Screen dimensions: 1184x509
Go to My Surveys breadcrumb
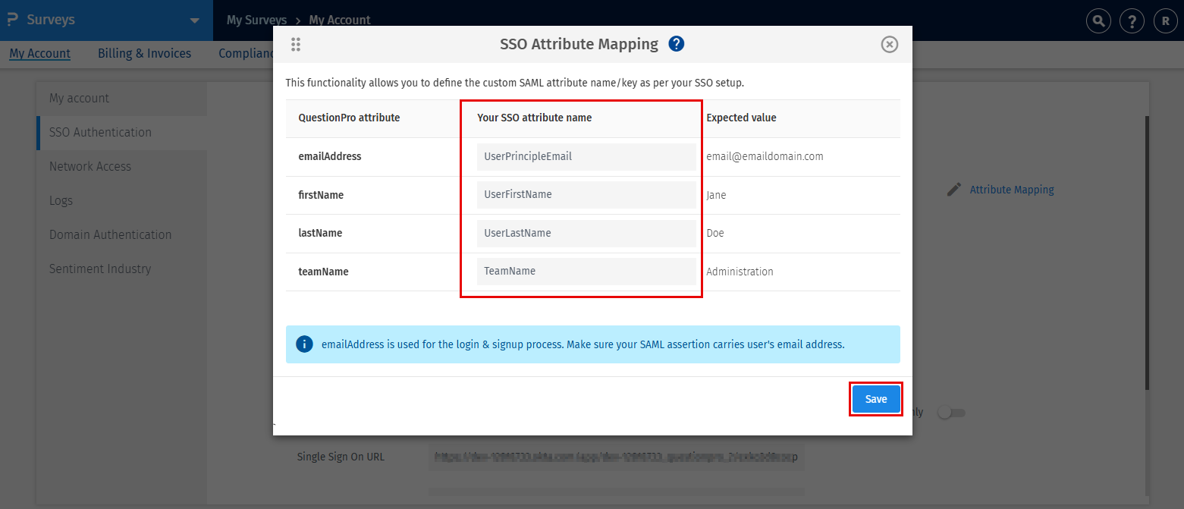(x=256, y=20)
